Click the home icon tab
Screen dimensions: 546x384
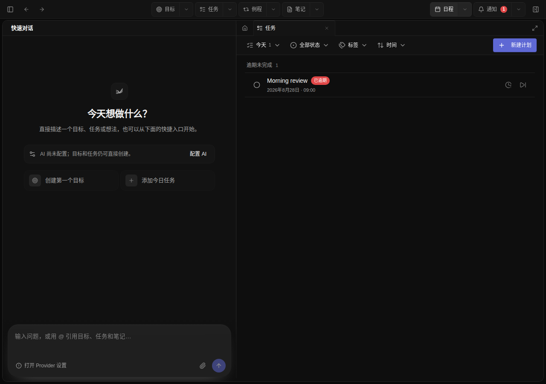[x=245, y=28]
